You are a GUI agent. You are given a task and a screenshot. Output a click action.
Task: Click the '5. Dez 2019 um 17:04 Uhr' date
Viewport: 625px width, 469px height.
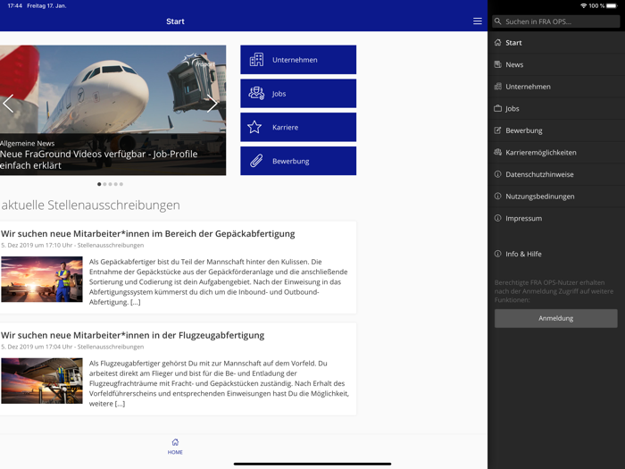[37, 347]
